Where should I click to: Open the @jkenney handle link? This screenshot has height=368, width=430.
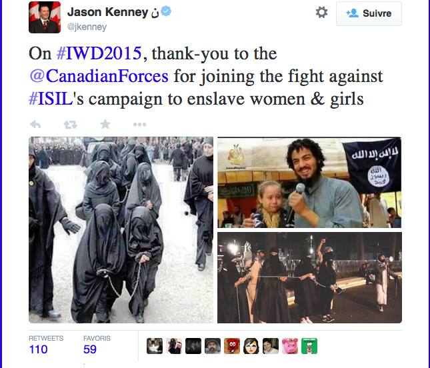[x=87, y=27]
